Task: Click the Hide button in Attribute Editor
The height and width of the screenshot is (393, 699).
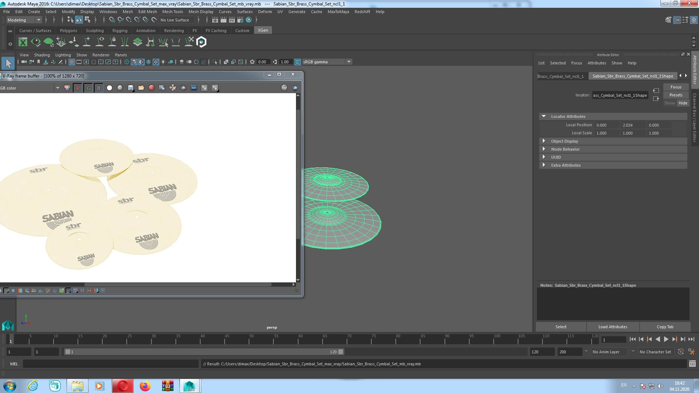Action: click(x=683, y=103)
